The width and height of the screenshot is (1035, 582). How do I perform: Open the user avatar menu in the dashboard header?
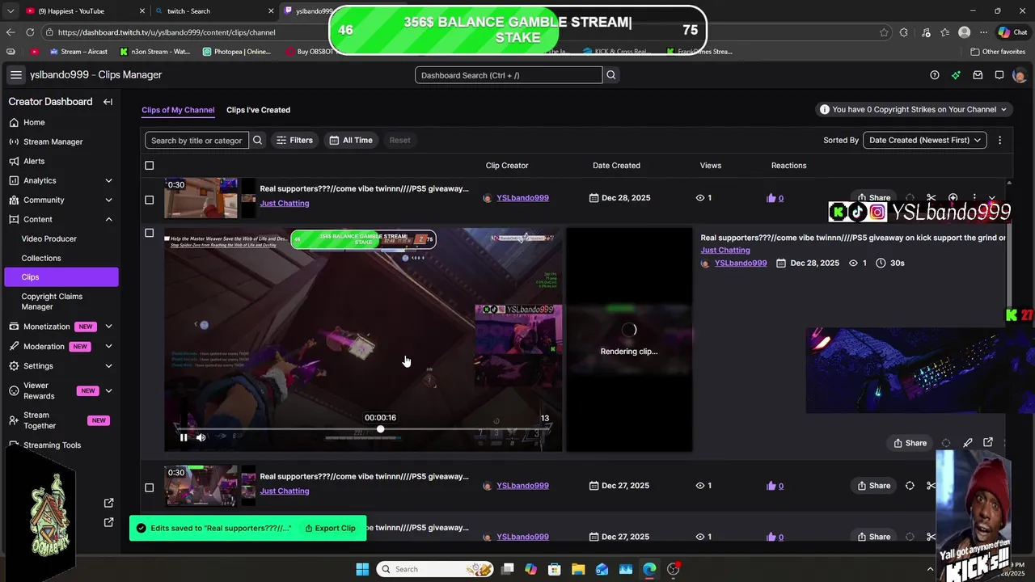tap(1020, 75)
